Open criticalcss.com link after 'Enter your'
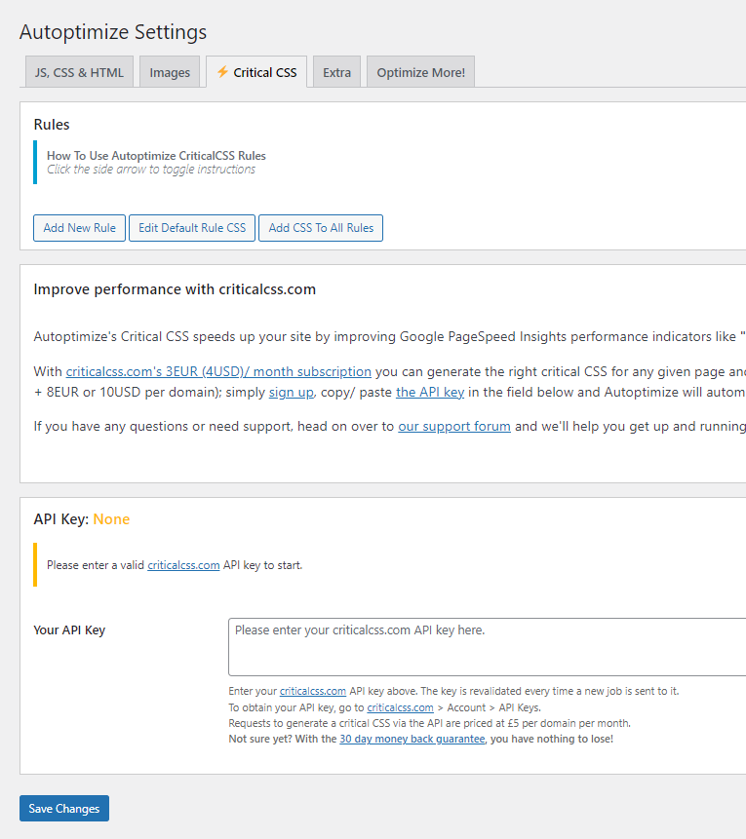746x839 pixels. tap(313, 691)
